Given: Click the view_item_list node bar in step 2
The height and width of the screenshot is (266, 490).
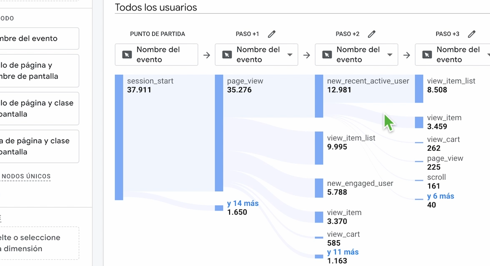Looking at the screenshot, I should tap(319, 148).
